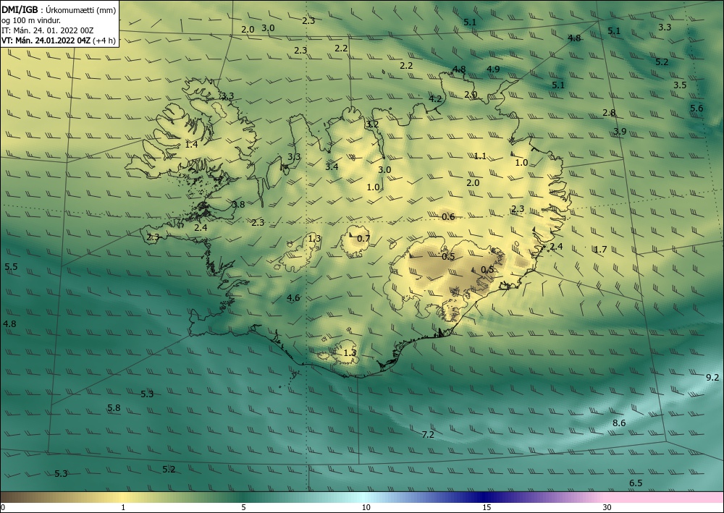Screen dimensions: 724x513
Task: Click the '(+4 h)' forecast offset text
Action: click(104, 41)
